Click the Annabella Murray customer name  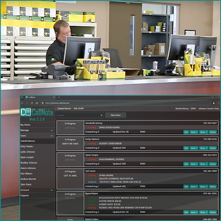(x=94, y=123)
